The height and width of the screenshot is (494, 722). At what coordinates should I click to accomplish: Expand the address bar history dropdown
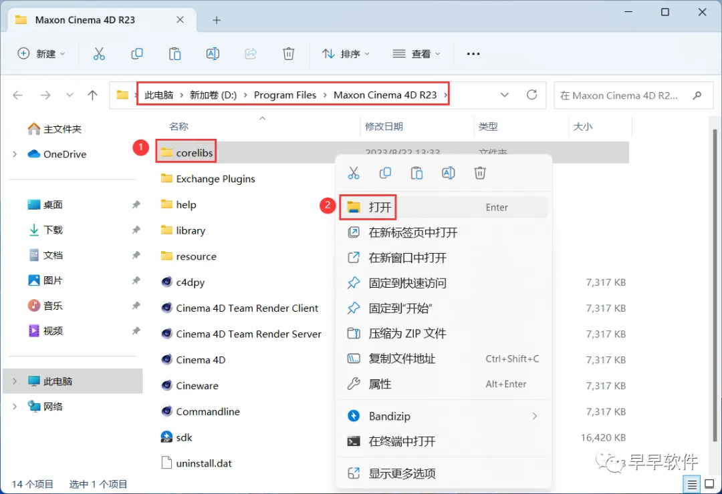pos(505,95)
